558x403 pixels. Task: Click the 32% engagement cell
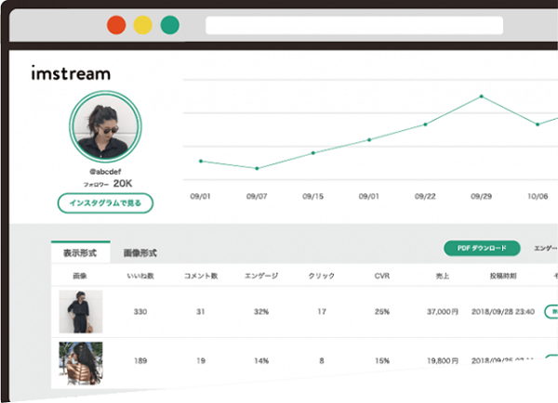coord(261,312)
